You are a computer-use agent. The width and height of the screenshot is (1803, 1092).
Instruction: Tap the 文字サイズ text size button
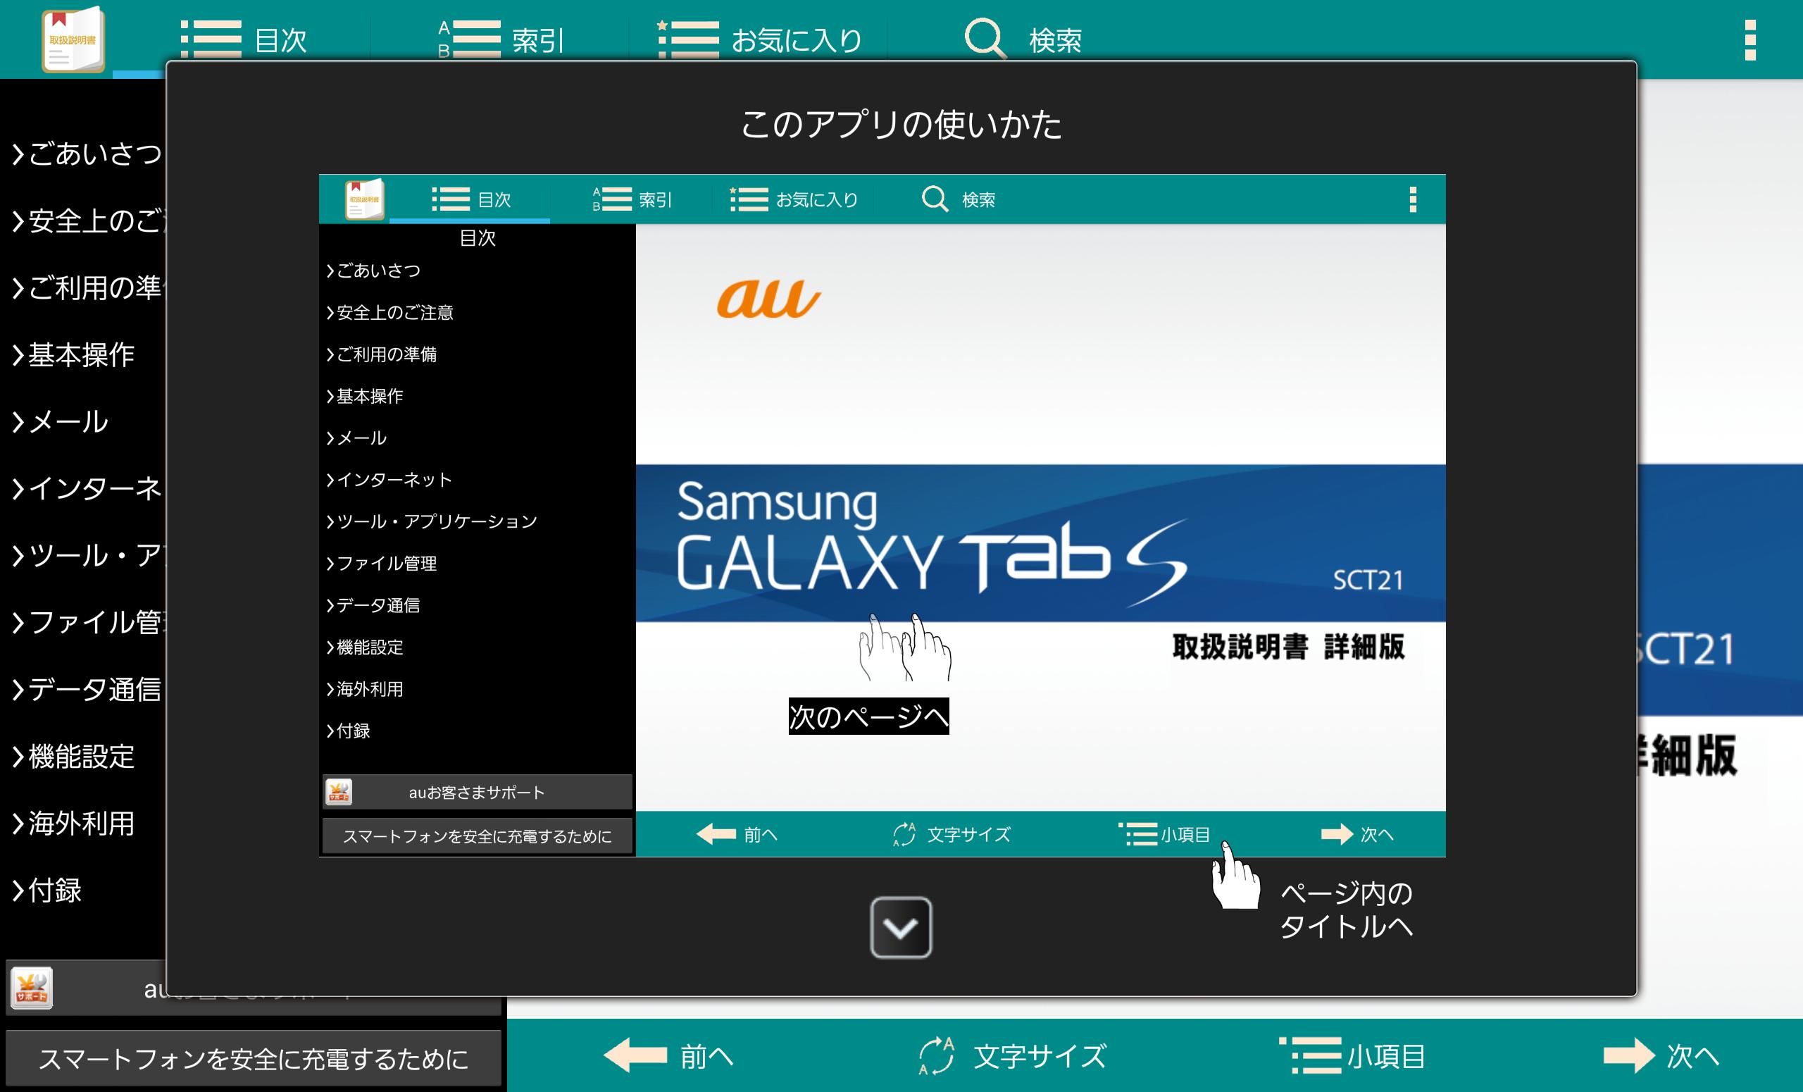coord(1013,1056)
